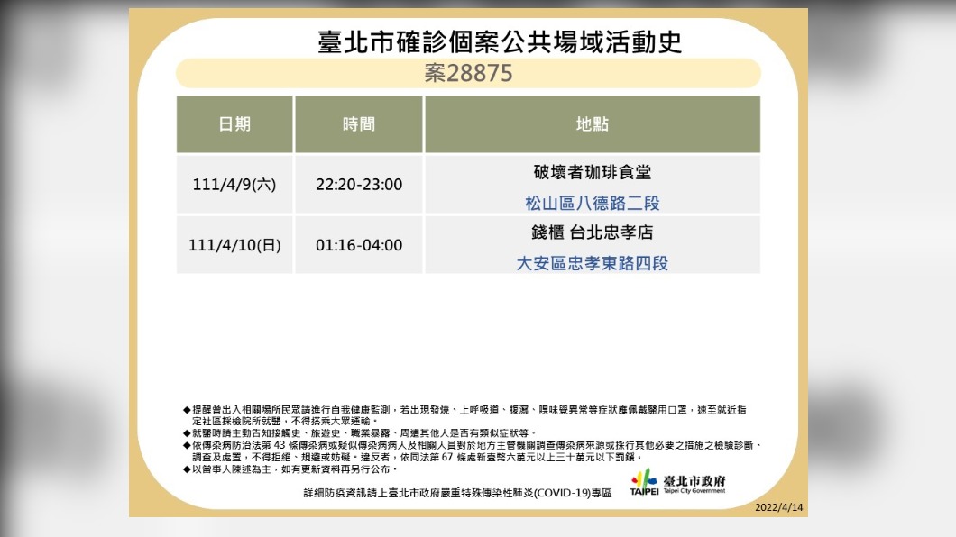Click the 日期 column header
Viewport: 956px width, 537px height.
click(x=234, y=124)
